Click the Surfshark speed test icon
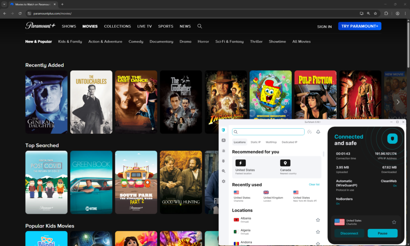 pos(310,132)
